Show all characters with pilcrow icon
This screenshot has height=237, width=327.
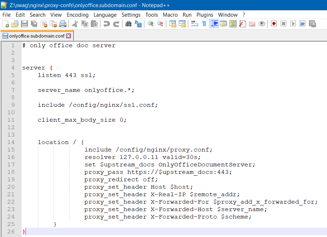tap(204, 24)
